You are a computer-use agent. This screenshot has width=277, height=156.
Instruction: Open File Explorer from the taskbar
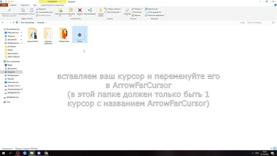click(32, 153)
